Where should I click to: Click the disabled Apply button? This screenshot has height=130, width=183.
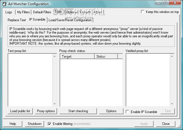tap(144, 124)
